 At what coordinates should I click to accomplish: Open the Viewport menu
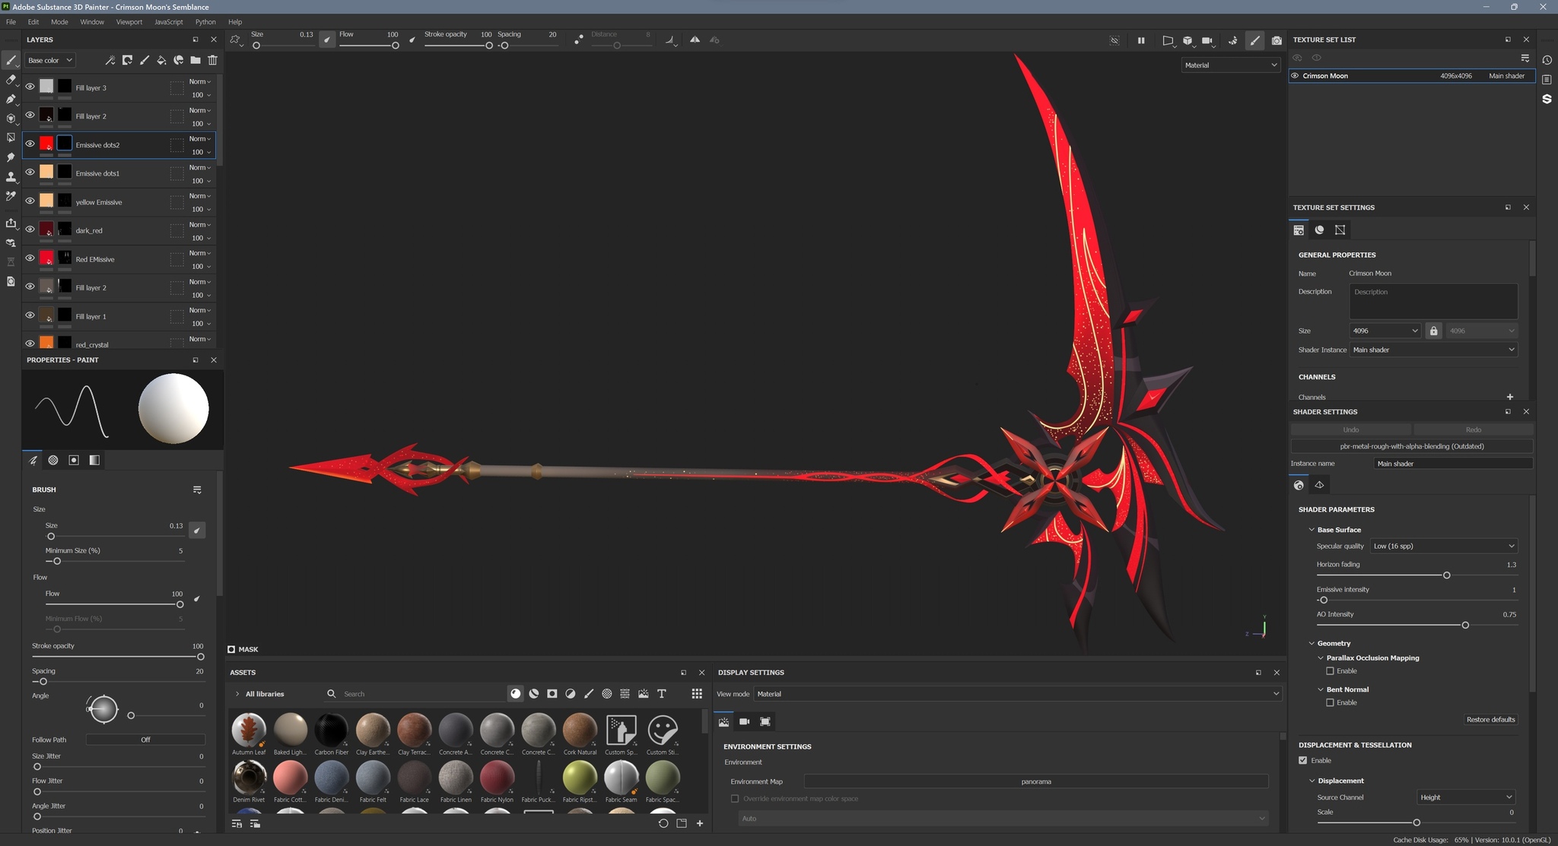click(x=129, y=22)
